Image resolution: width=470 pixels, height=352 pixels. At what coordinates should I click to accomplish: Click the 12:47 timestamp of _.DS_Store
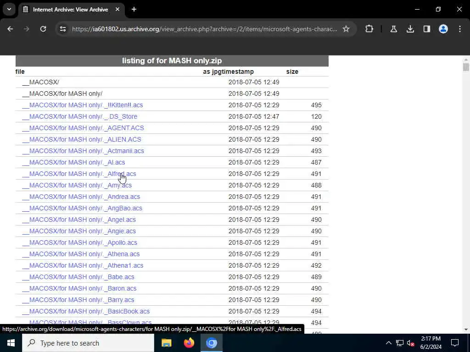pyautogui.click(x=253, y=116)
